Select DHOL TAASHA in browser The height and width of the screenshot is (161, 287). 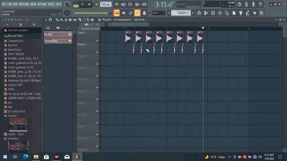[16, 54]
